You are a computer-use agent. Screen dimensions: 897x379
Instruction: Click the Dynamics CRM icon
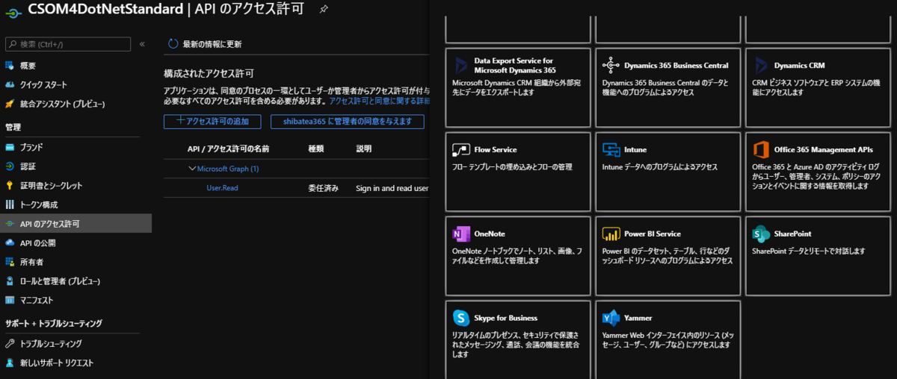(x=761, y=65)
